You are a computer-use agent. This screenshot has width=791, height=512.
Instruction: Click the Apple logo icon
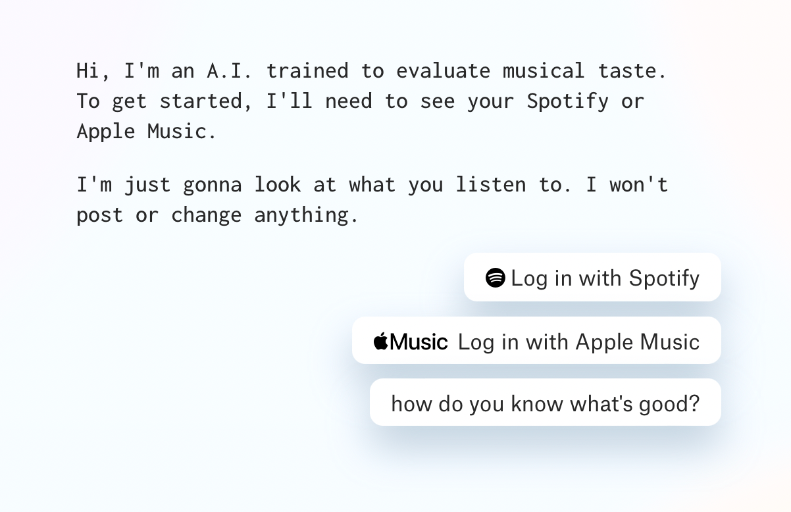tap(381, 341)
